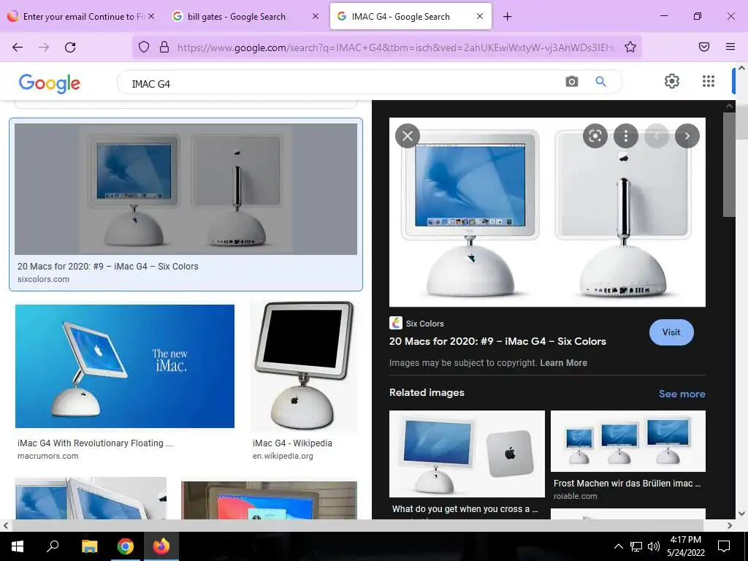
Task: Open a new browser tab
Action: [507, 17]
